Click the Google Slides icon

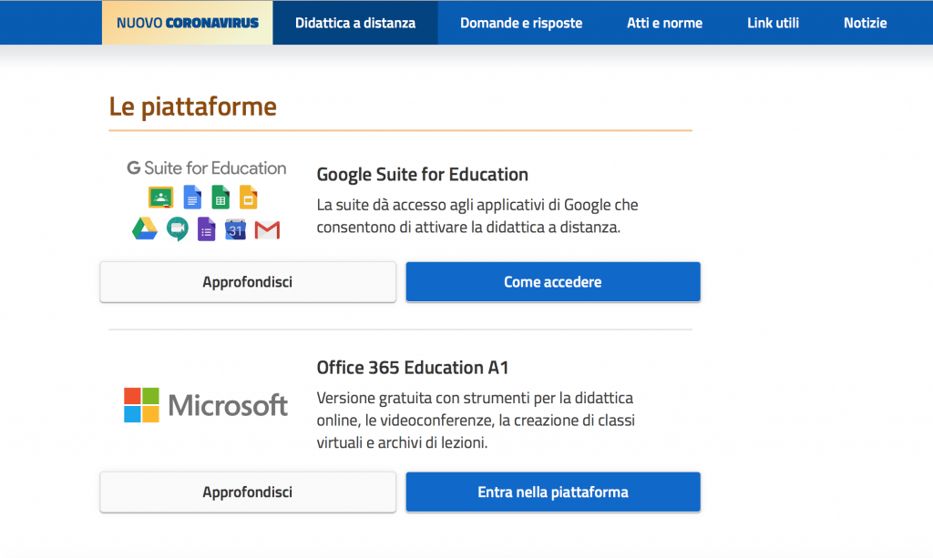click(x=249, y=198)
